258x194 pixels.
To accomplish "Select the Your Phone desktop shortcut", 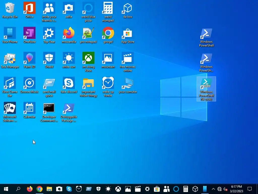I will [10, 35].
